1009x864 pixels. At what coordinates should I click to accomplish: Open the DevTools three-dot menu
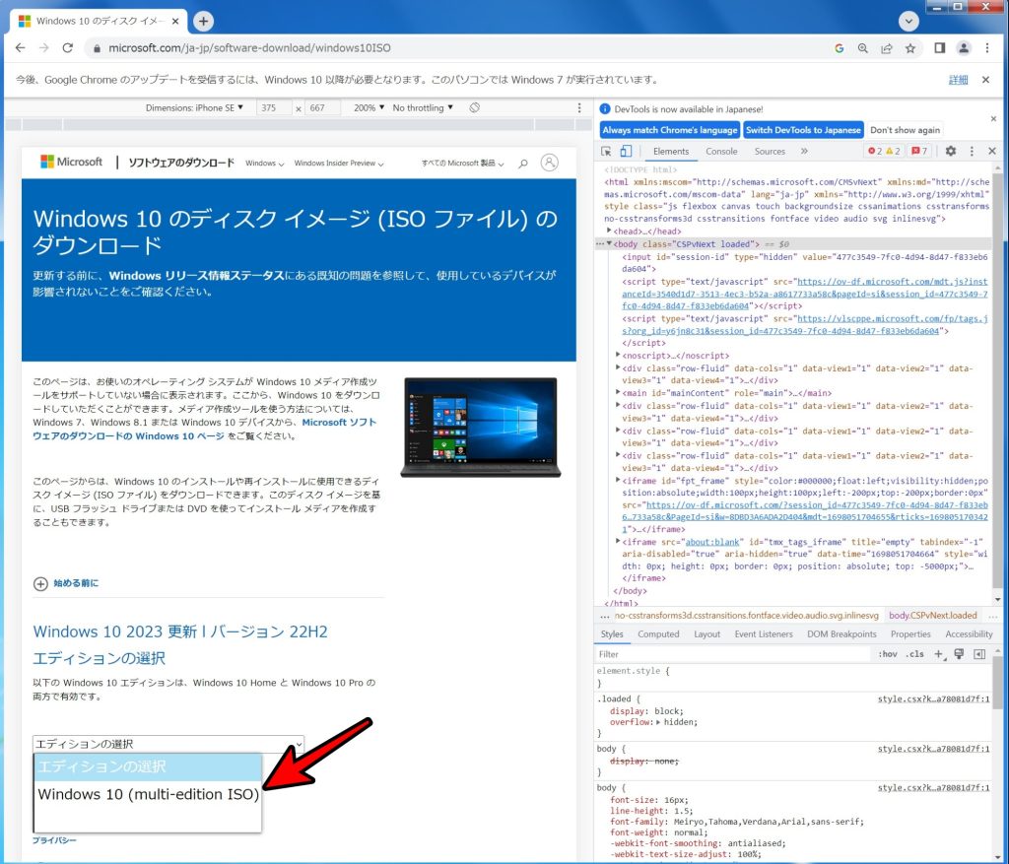tap(974, 150)
